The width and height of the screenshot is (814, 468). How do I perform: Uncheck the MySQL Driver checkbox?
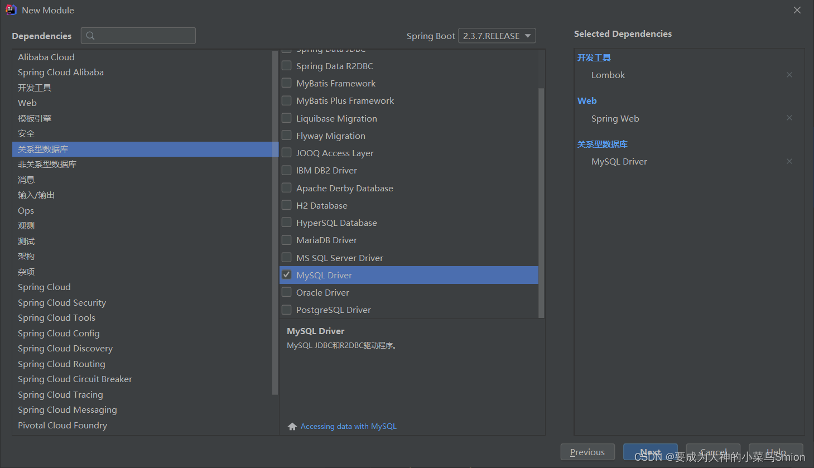pyautogui.click(x=287, y=275)
